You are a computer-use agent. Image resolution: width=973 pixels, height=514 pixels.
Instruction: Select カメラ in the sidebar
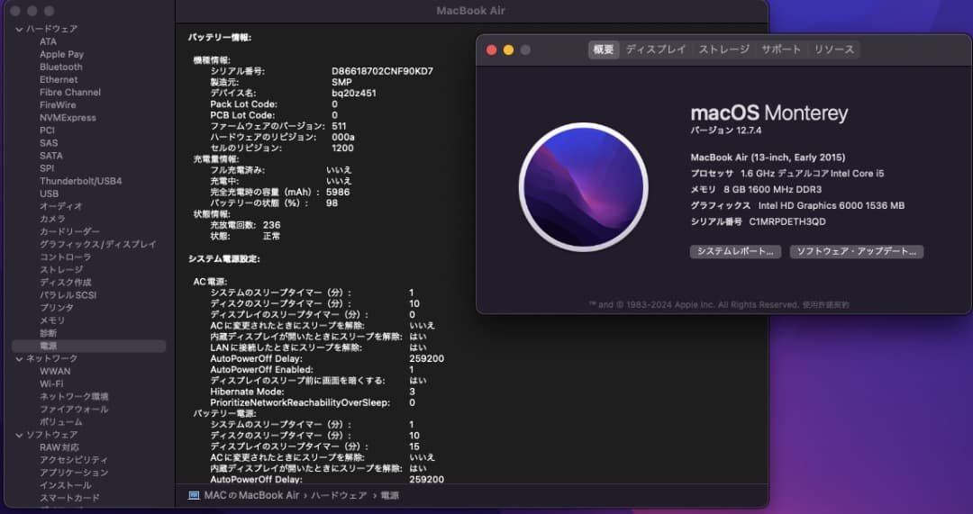(x=52, y=219)
